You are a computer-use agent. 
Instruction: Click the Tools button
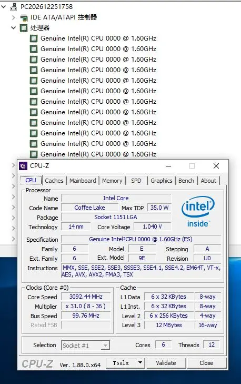point(121,363)
